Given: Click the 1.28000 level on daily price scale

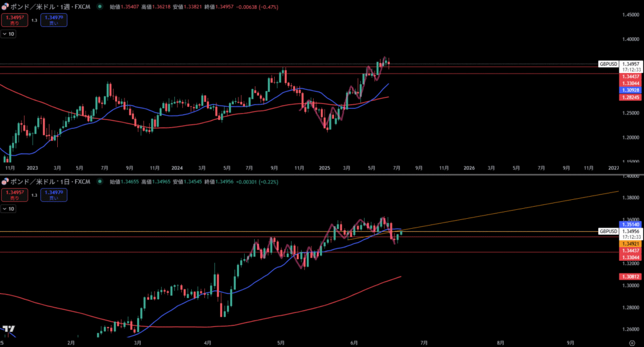Looking at the screenshot, I should pos(630,307).
